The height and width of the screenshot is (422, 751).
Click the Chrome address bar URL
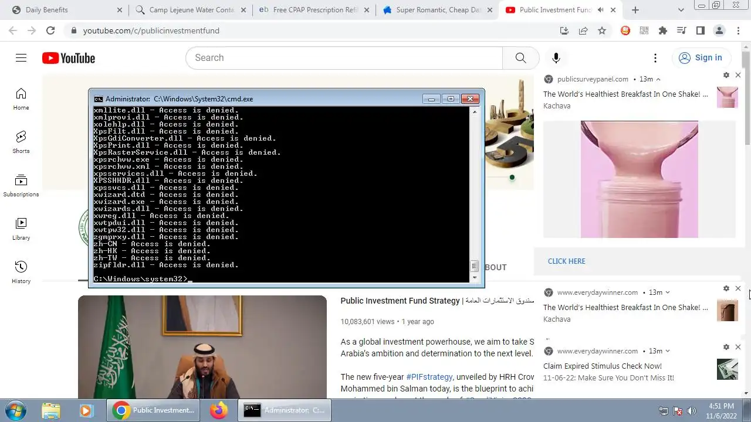[x=151, y=30]
